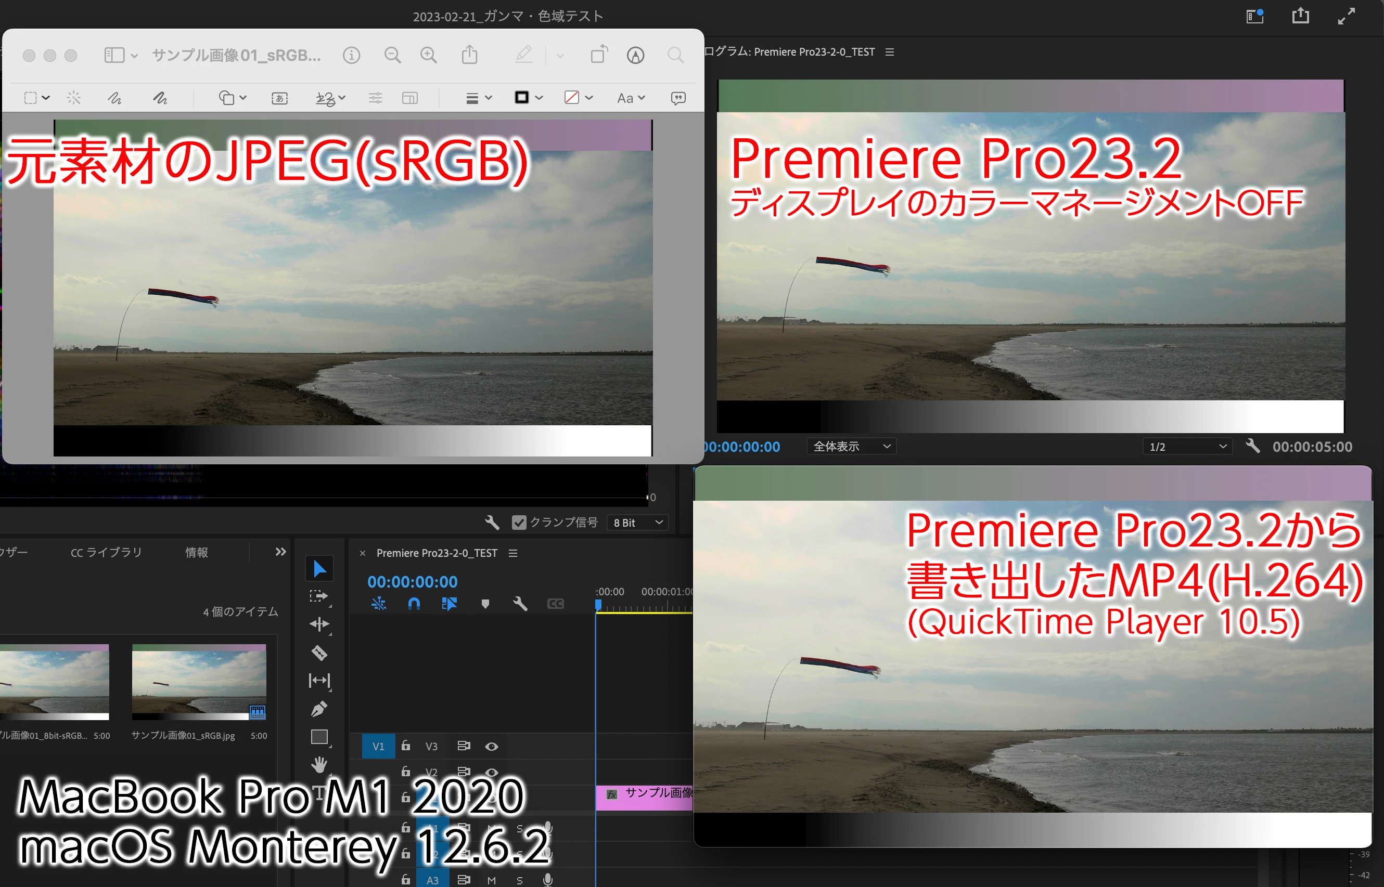Open the 1/2 playback resolution dropdown
The width and height of the screenshot is (1384, 887).
tap(1187, 447)
